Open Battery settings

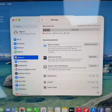[19, 52]
